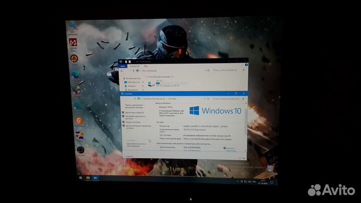This screenshot has height=203, width=361.
Task: Go up one level in System window
Action: coord(135,99)
